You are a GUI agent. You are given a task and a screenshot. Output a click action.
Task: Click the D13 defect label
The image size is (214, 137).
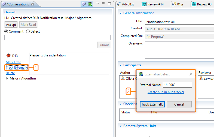pyautogui.click(x=15, y=56)
